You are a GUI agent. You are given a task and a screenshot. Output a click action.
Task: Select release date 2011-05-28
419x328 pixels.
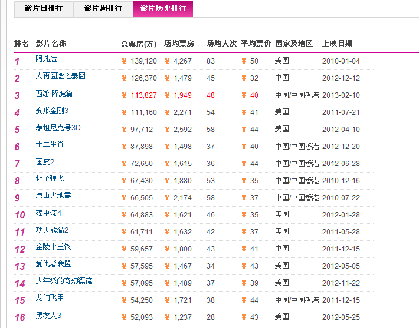click(x=341, y=232)
